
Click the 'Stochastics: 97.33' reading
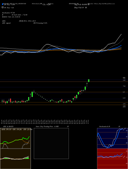click(x=8, y=13)
